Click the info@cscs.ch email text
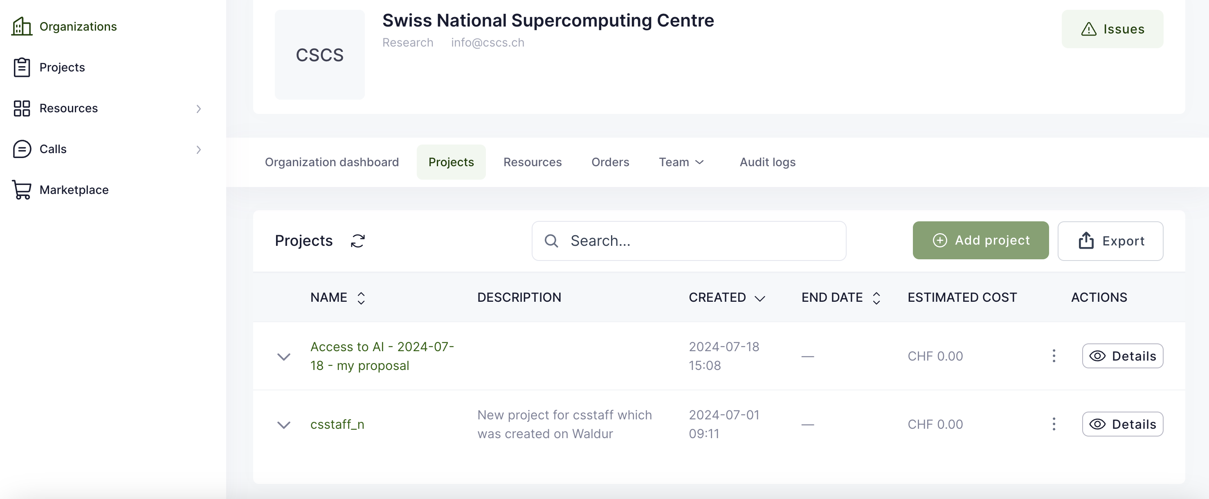Viewport: 1209px width, 499px height. [x=488, y=42]
